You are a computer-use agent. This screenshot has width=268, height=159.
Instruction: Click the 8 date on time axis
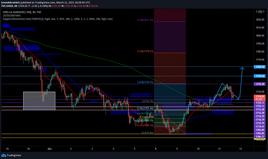pyautogui.click(x=156, y=149)
